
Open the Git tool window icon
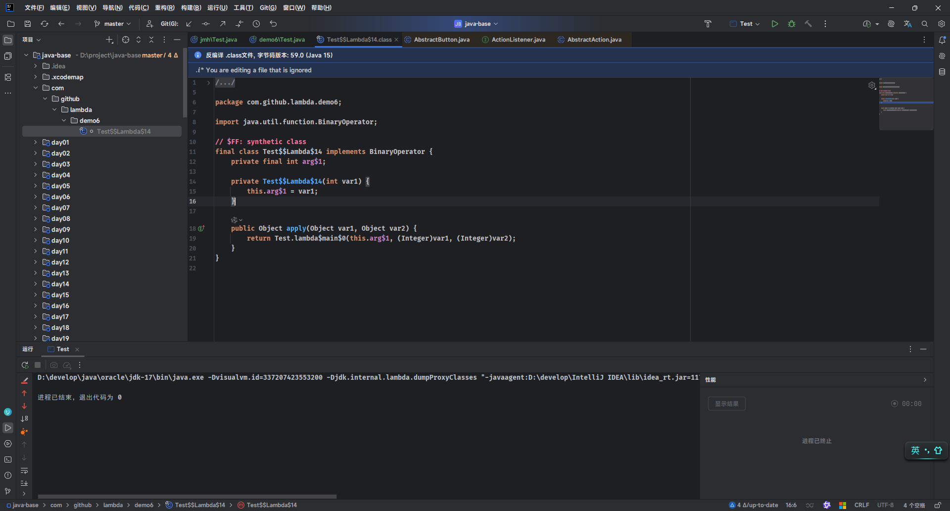8,491
